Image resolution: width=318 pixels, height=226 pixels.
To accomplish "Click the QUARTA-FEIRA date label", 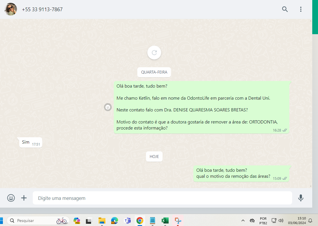I will tap(154, 72).
